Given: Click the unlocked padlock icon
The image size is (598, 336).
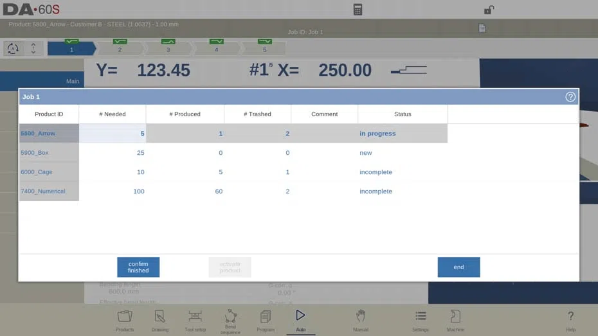Looking at the screenshot, I should (489, 10).
